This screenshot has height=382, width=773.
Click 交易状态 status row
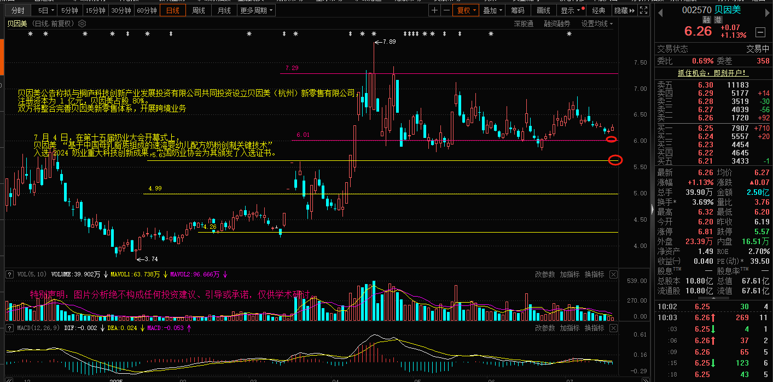[x=713, y=49]
